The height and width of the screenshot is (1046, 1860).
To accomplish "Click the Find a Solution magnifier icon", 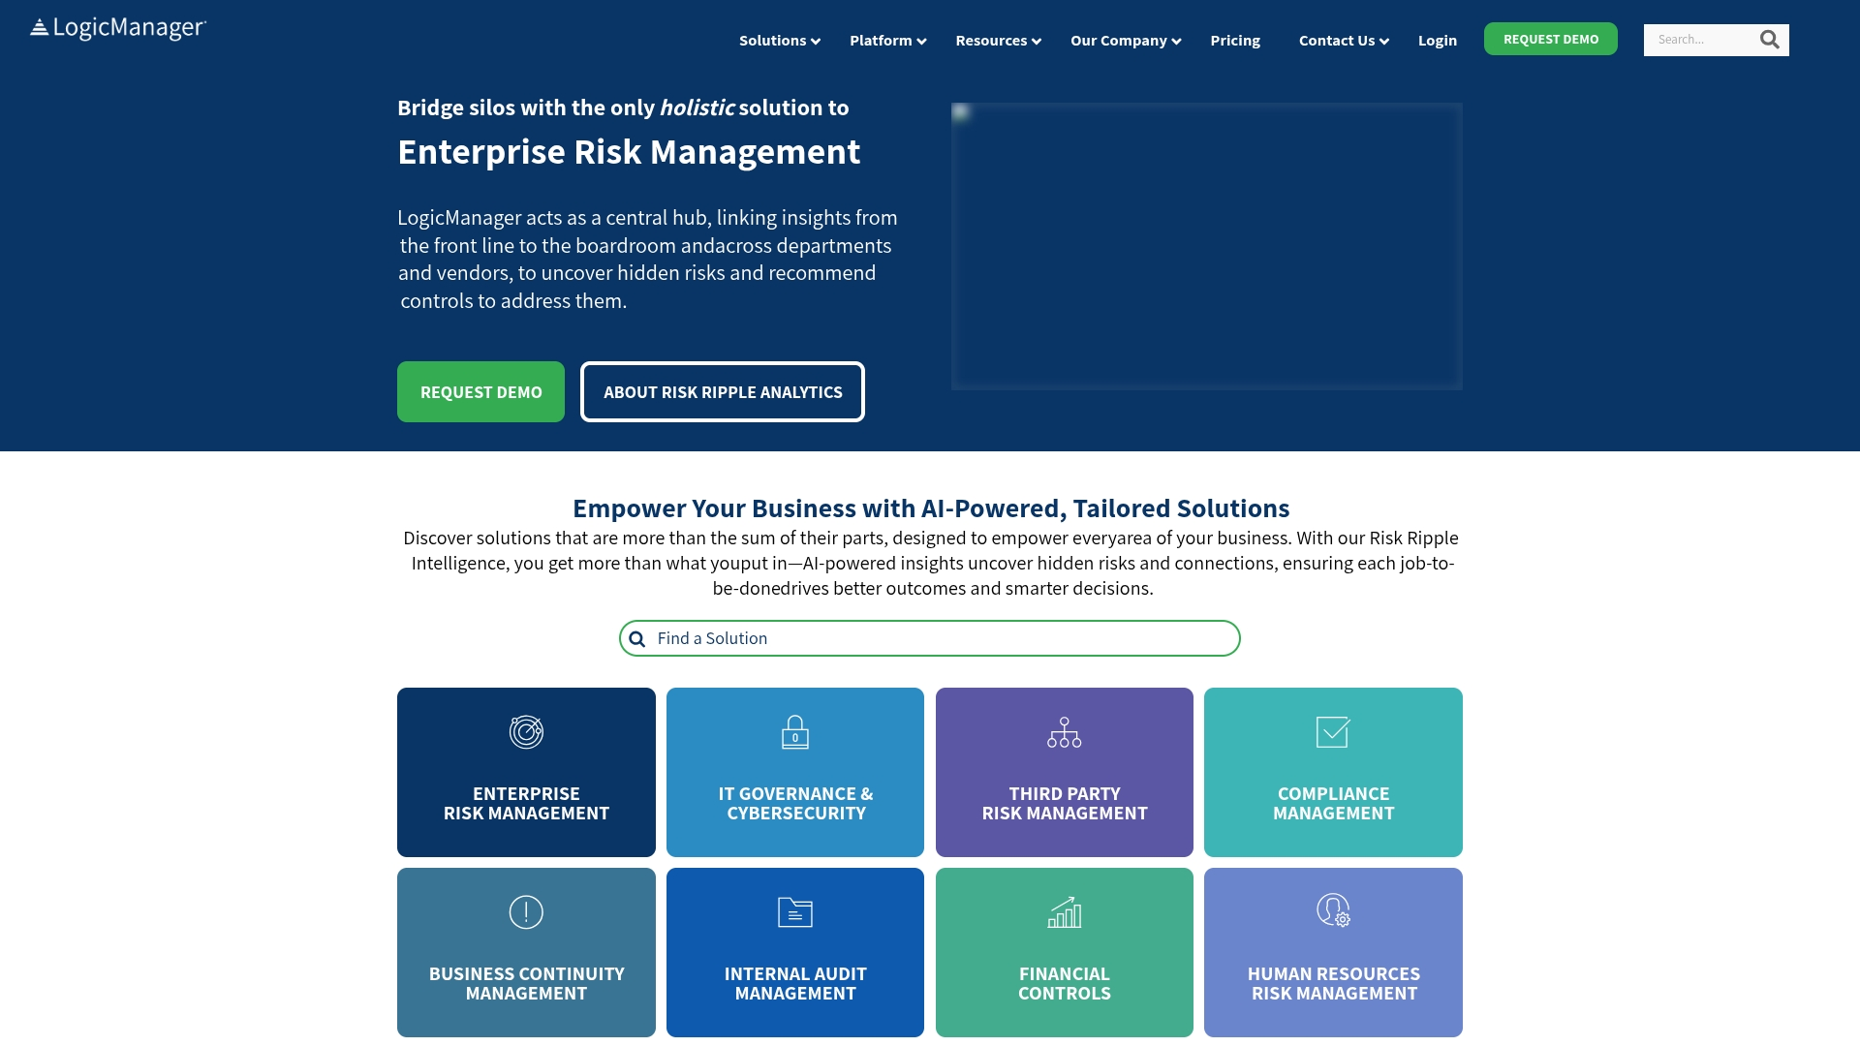I will point(636,639).
